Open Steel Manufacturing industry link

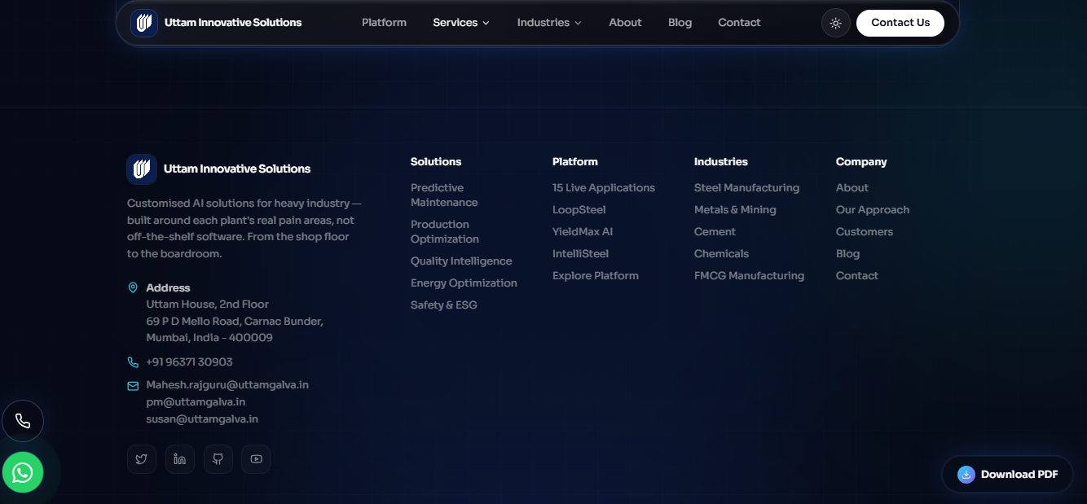click(746, 188)
